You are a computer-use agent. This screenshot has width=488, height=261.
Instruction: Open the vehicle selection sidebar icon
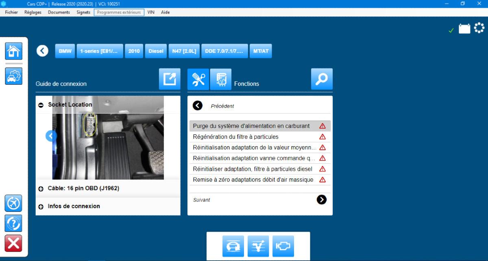point(13,76)
